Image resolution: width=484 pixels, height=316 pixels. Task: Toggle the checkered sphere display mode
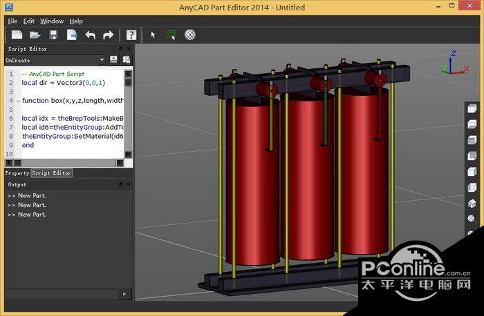coord(190,34)
